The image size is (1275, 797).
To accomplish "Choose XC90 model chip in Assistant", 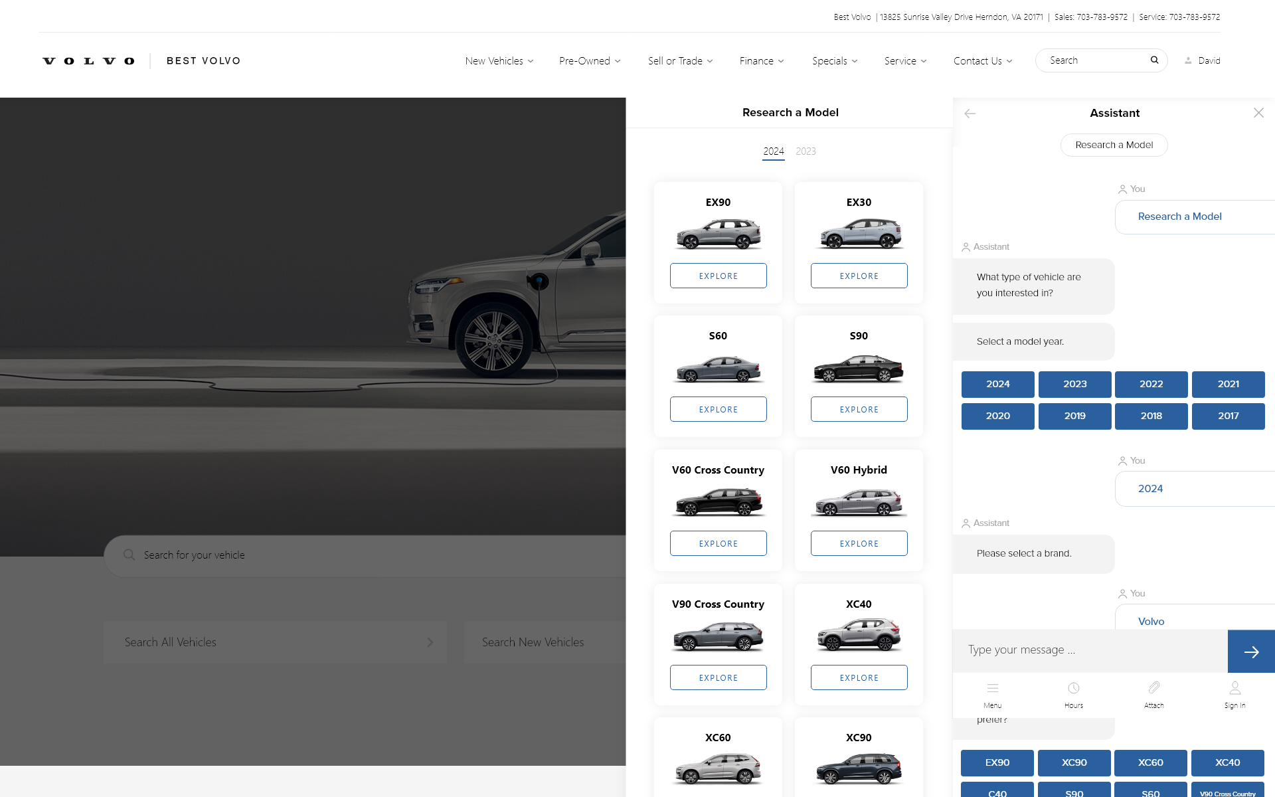I will pos(1074,762).
